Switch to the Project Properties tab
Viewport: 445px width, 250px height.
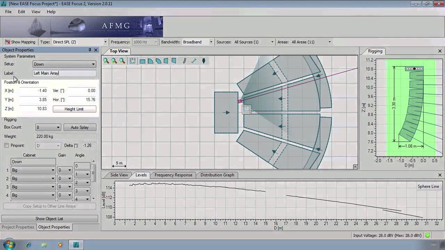click(x=18, y=227)
